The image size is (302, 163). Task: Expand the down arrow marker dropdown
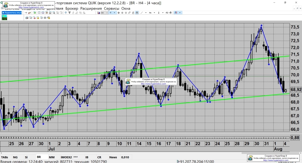[x=163, y=13]
